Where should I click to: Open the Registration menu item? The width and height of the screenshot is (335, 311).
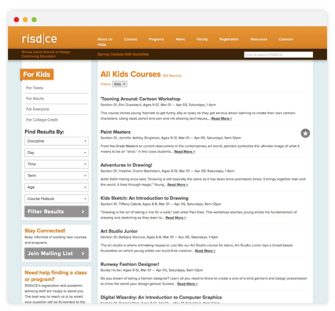229,39
